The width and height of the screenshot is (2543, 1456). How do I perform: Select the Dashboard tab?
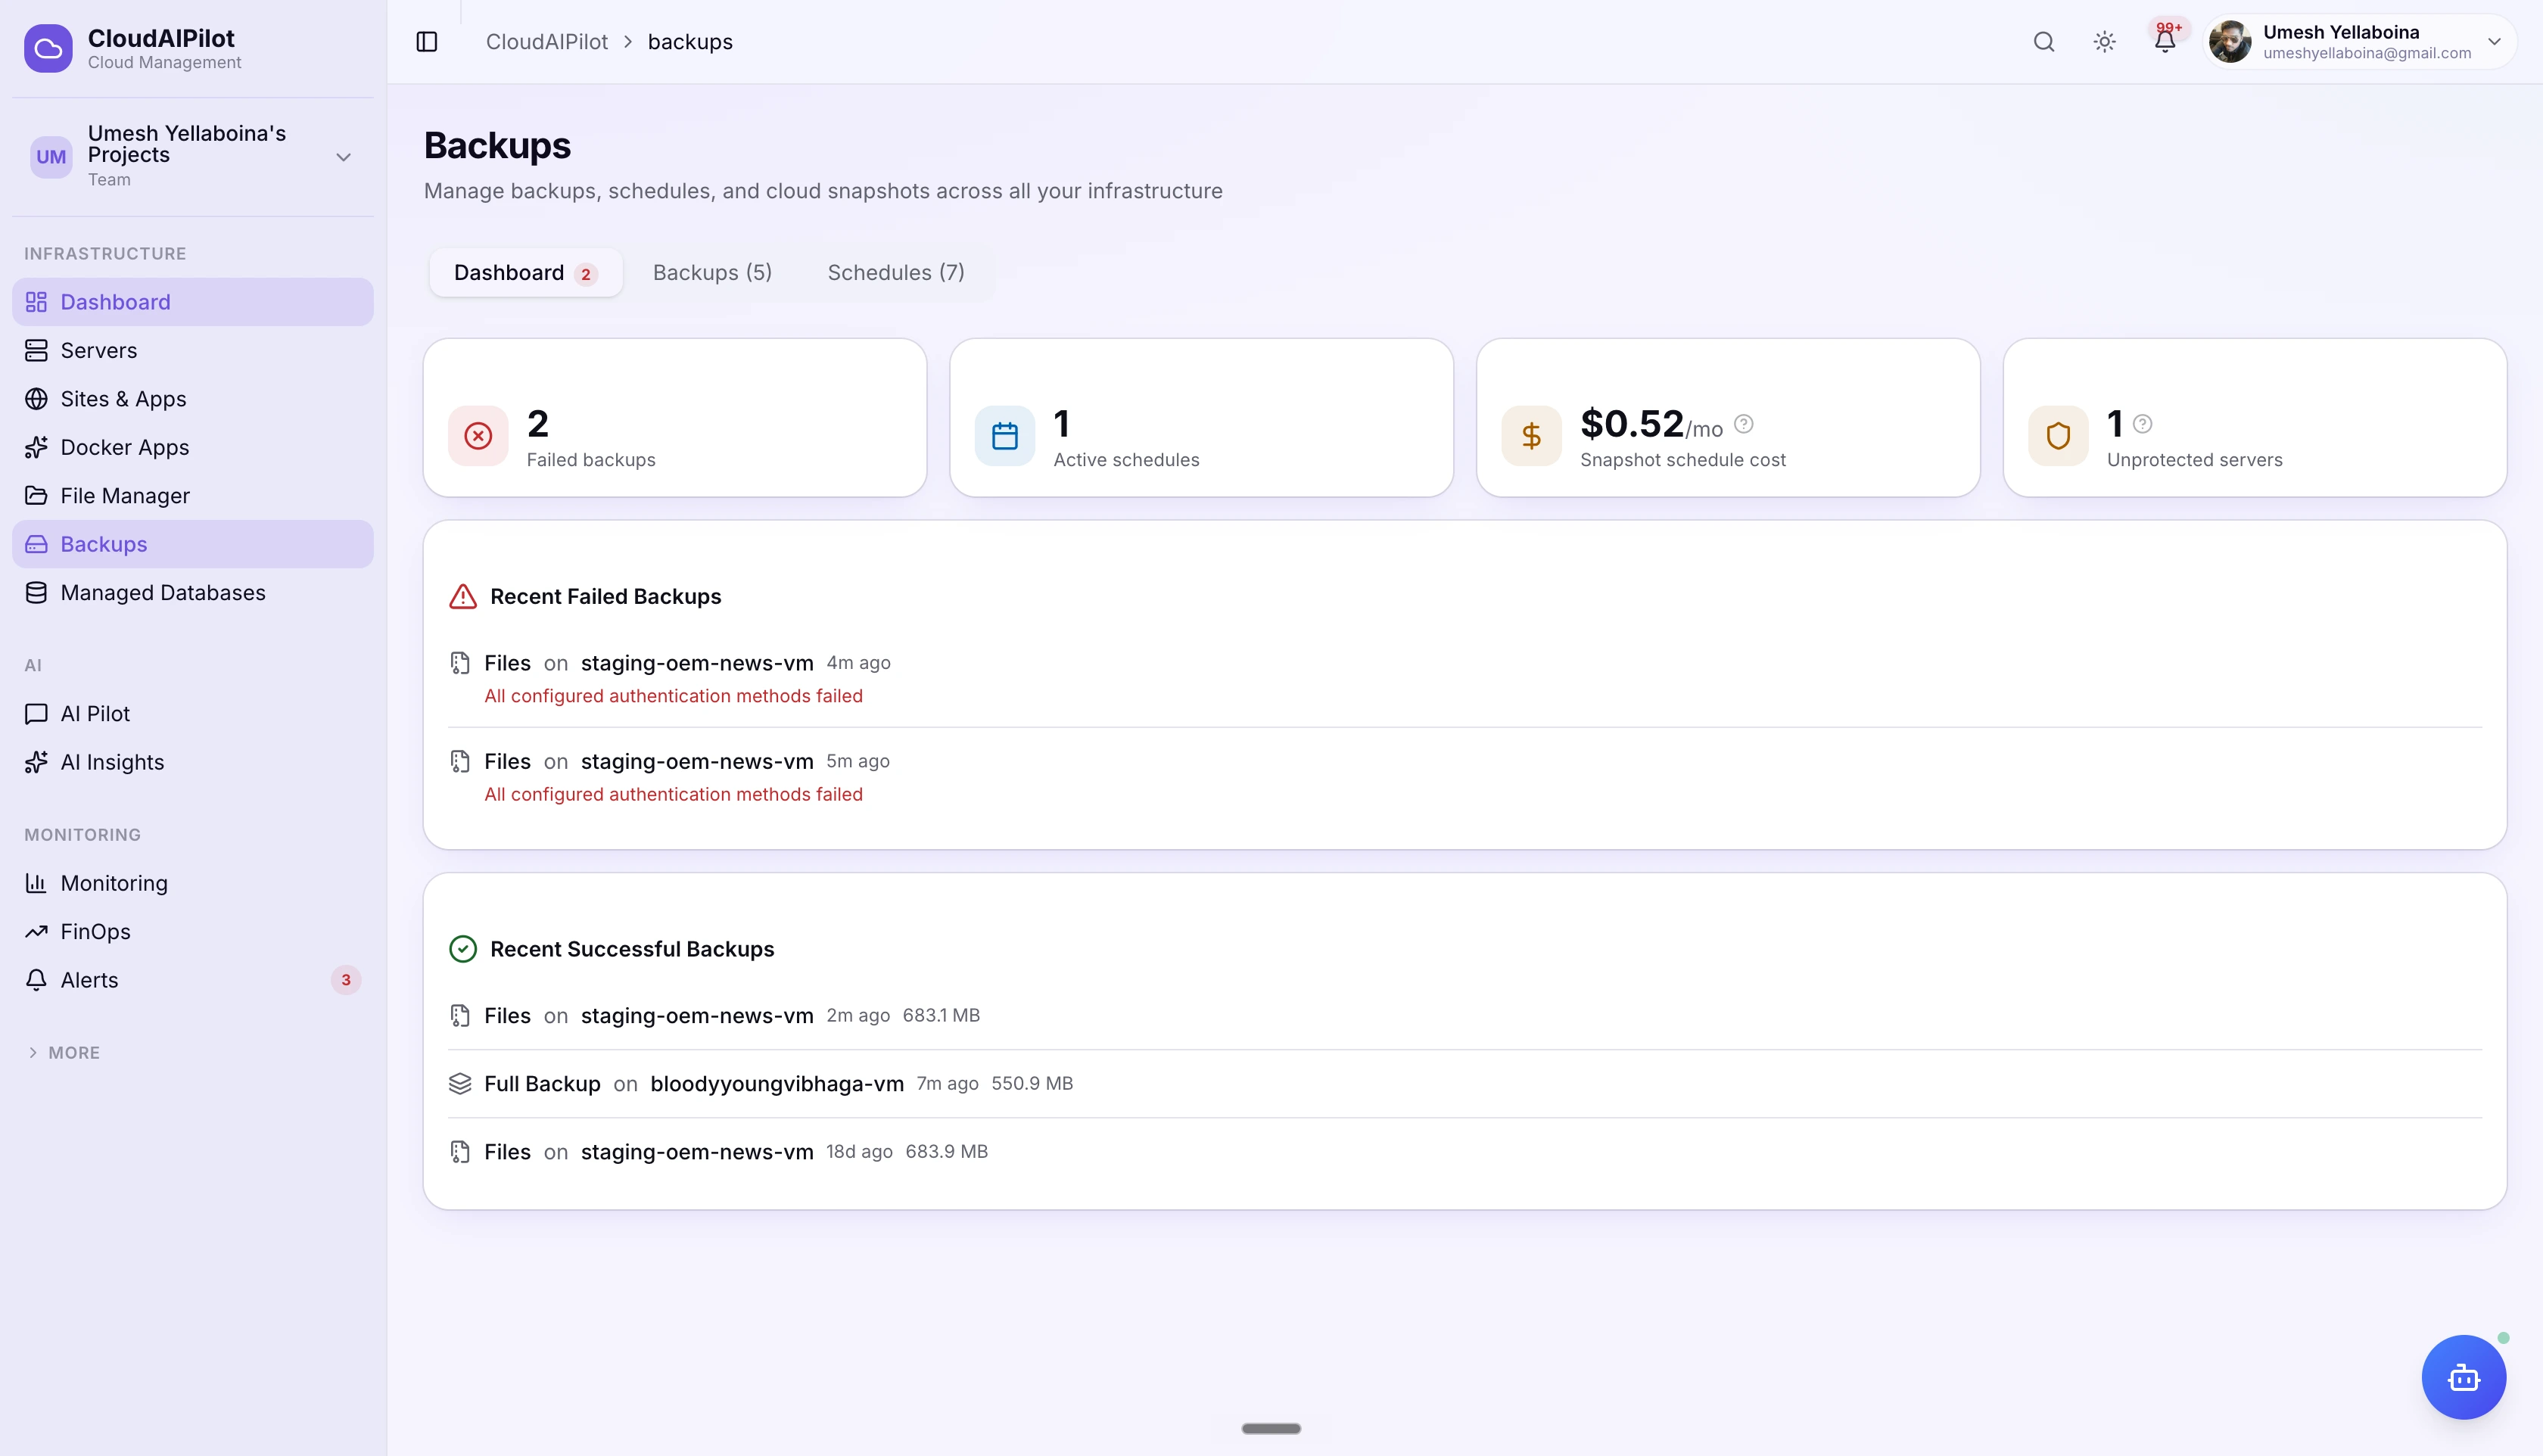[526, 273]
